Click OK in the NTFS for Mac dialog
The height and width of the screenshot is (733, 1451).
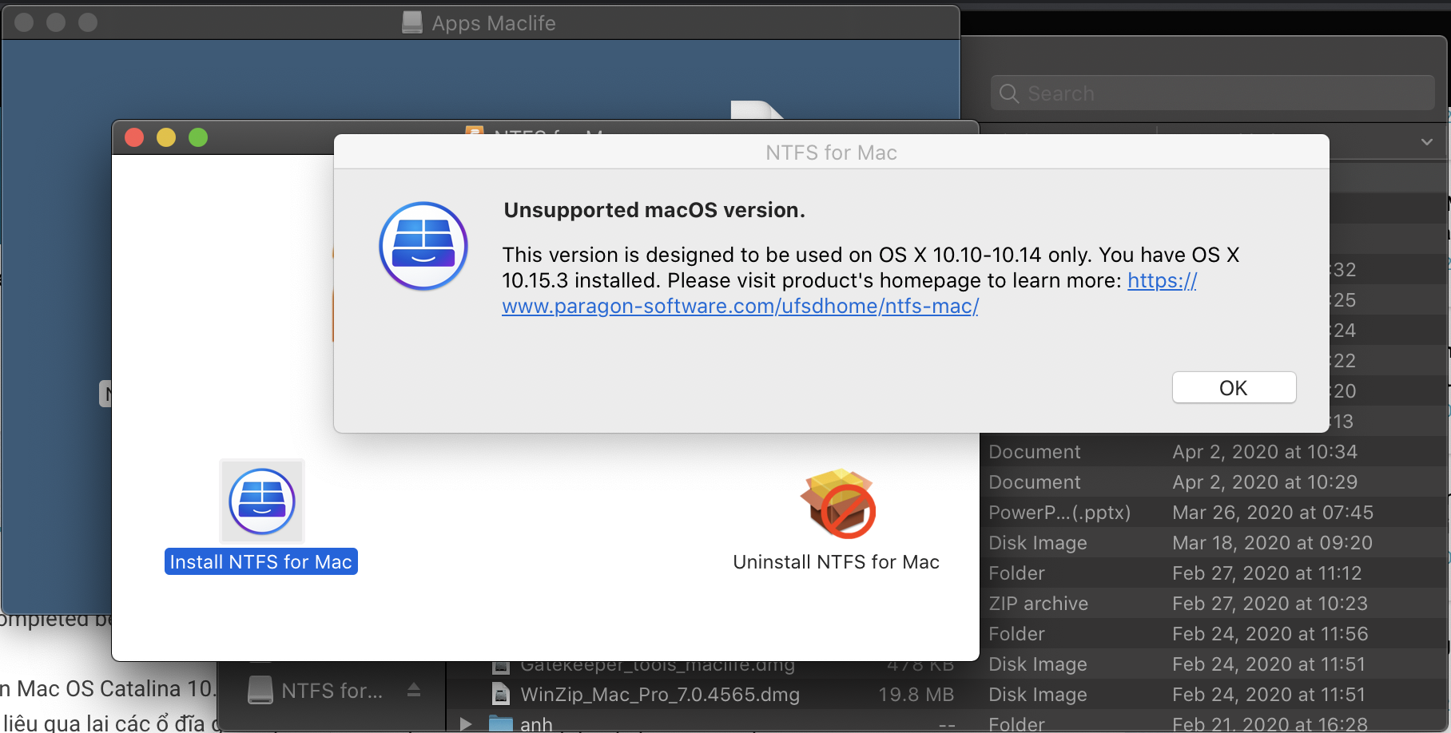pyautogui.click(x=1234, y=388)
